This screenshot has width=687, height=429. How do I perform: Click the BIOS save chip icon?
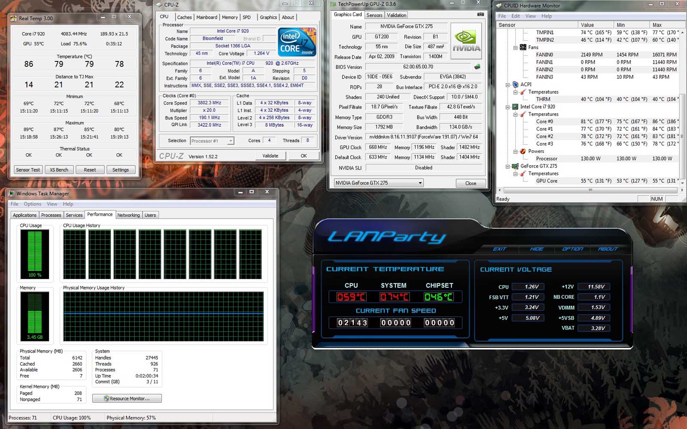coord(477,67)
